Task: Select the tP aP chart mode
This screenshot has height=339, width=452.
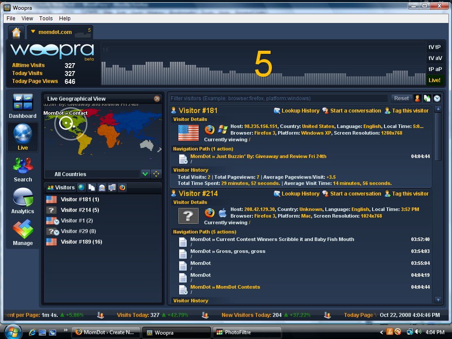Action: click(434, 69)
